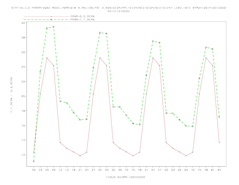The height and width of the screenshot is (185, 239).
Task: Click y-axis tick label 12
Action: tap(23, 155)
